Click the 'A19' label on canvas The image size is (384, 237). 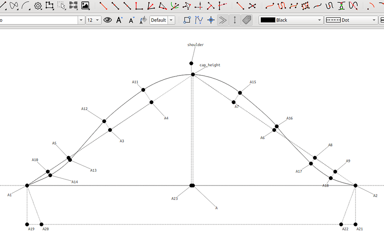pos(31,229)
